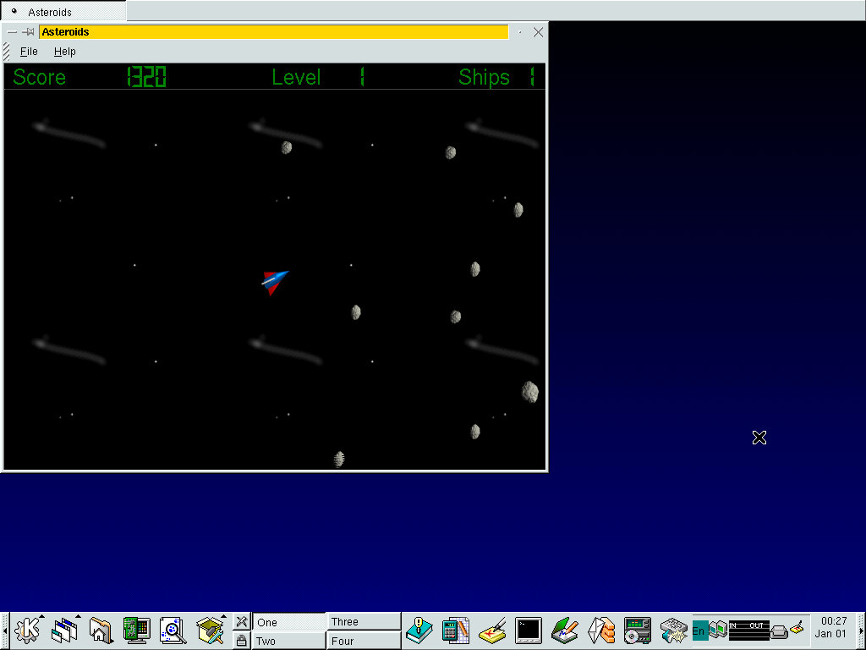Open the calculator icon in the panel
This screenshot has height=650, width=866.
tap(455, 630)
